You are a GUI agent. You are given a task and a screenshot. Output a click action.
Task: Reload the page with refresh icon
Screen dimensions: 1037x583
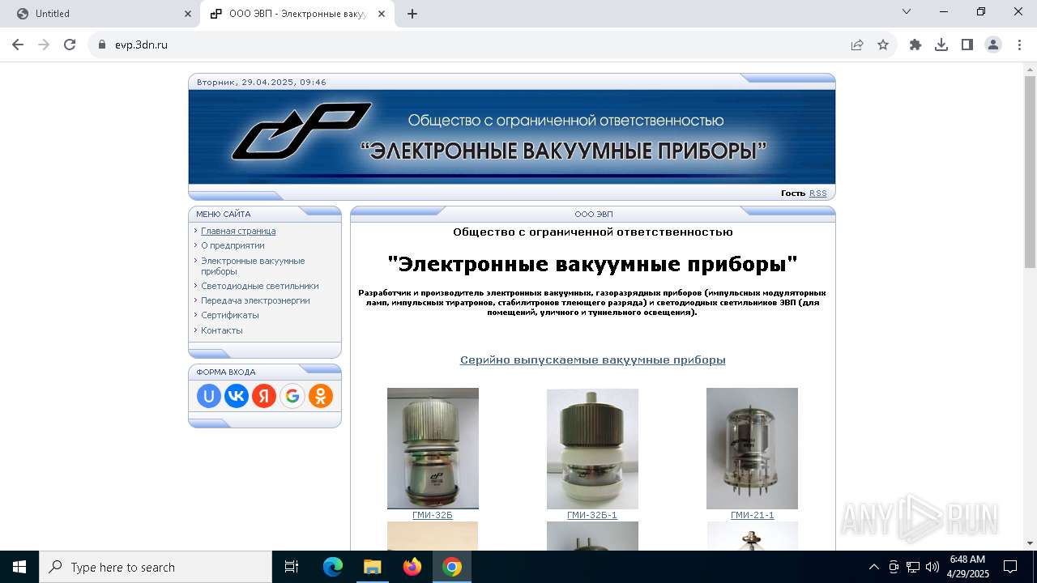(70, 45)
